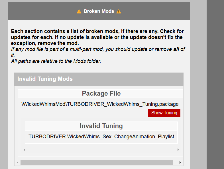This screenshot has width=224, height=169.
Task: Select the WickedWhims_Sex_ChangeAnimation_Playlist tuning entry
Action: (101, 137)
